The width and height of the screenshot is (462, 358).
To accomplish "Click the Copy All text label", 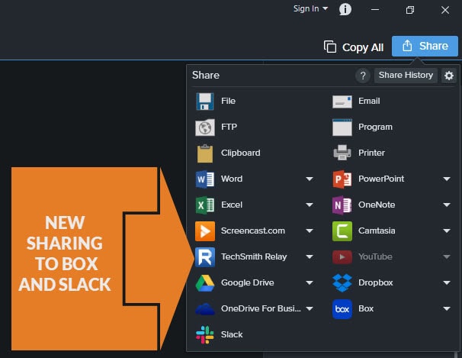I will (363, 47).
